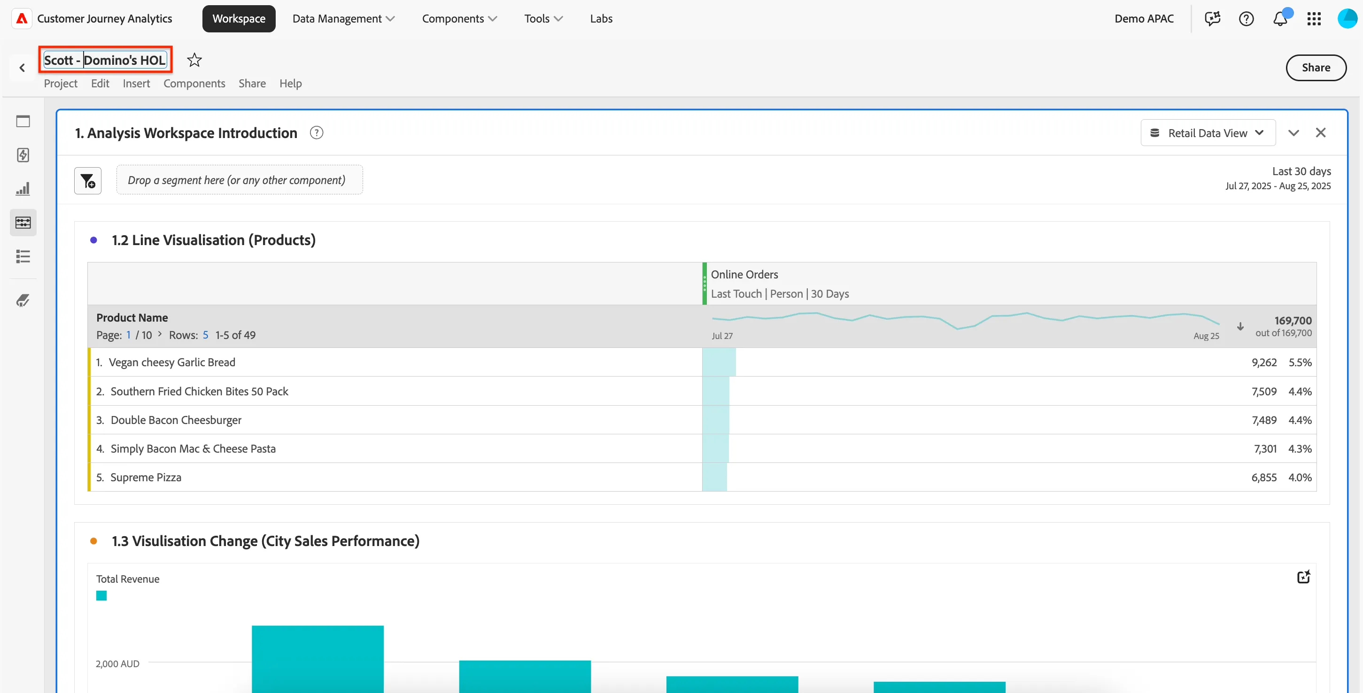Click the add segment filter icon

(88, 180)
